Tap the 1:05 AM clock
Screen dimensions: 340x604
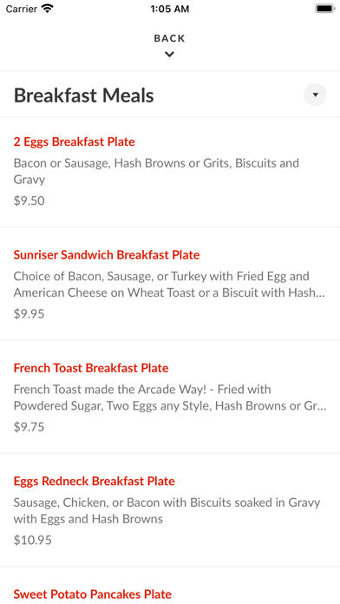pos(170,9)
